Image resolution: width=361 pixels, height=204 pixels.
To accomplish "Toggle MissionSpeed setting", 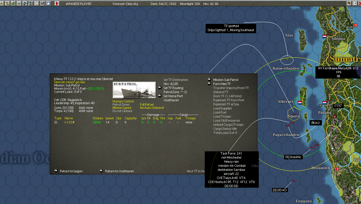I will [122, 108].
